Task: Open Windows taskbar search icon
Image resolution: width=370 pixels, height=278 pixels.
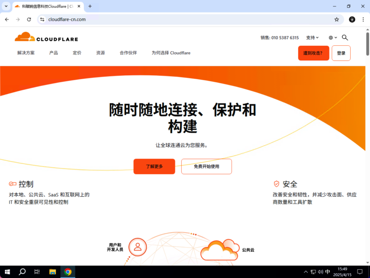Action: tap(22, 272)
